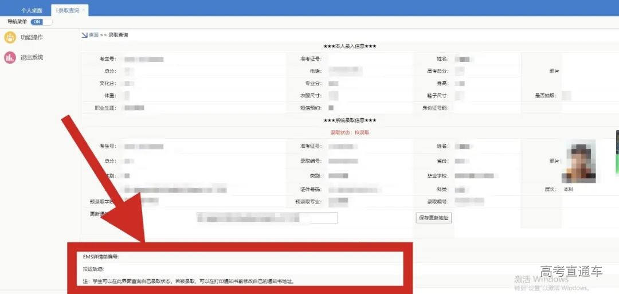The height and width of the screenshot is (294, 619).
Task: Close the 录取查询 tab
Action: [x=84, y=10]
